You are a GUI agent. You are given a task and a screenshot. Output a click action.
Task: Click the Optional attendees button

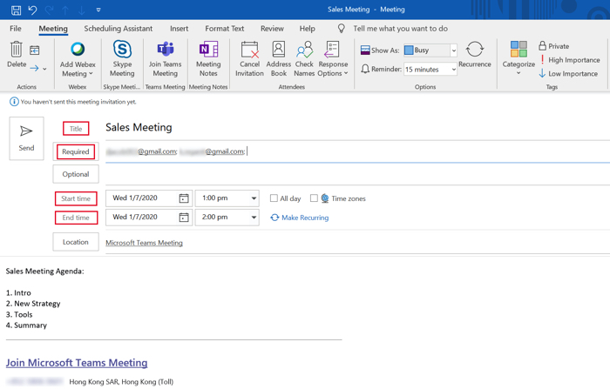tap(76, 174)
